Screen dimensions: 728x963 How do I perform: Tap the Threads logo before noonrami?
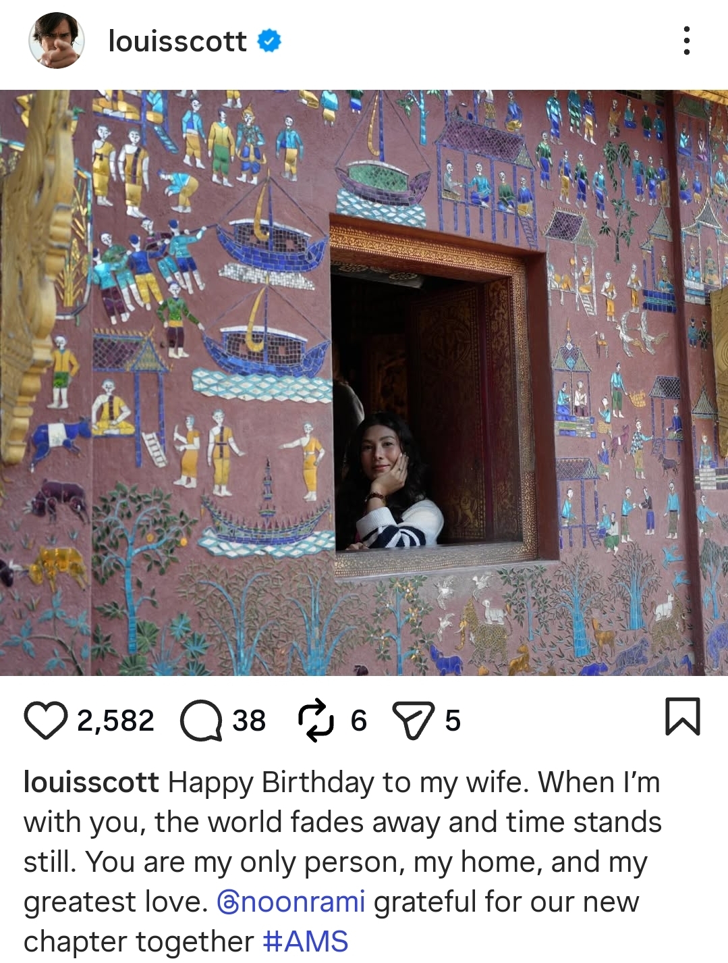click(228, 902)
